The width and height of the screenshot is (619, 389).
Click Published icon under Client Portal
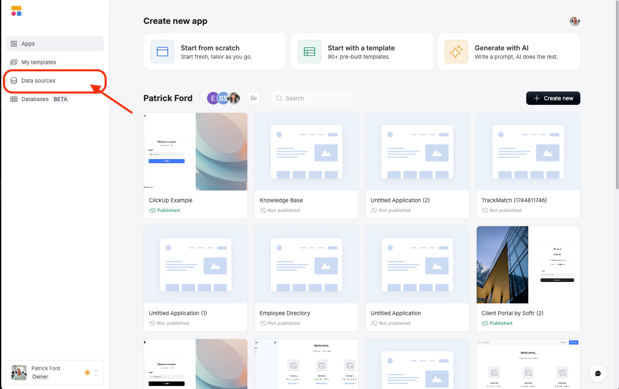coord(485,323)
